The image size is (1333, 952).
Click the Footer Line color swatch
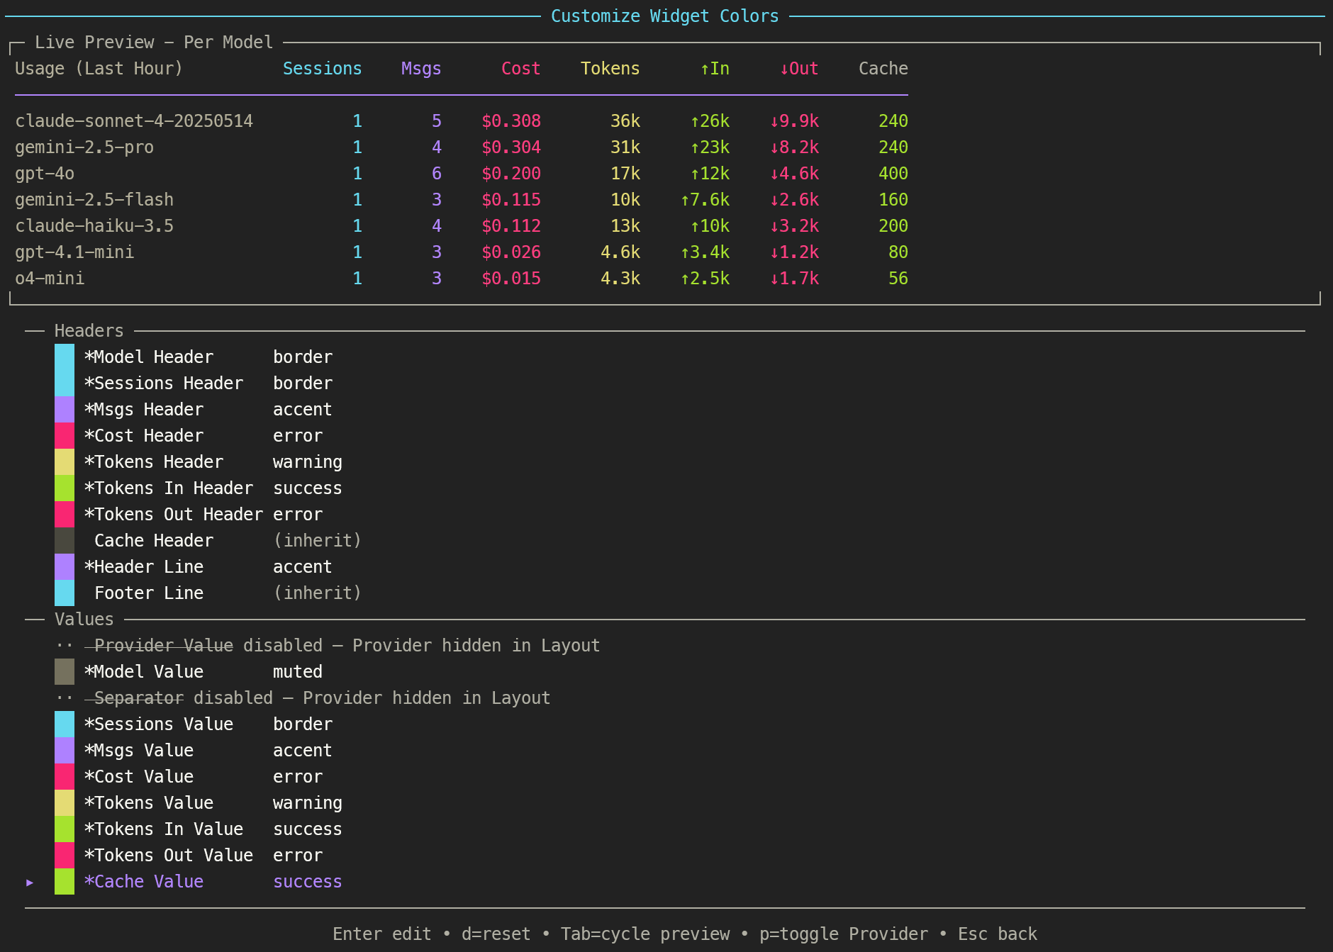[x=65, y=593]
